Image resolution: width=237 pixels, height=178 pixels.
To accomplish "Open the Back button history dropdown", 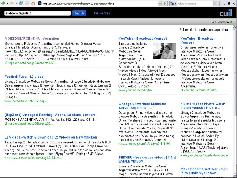I will (7, 4).
